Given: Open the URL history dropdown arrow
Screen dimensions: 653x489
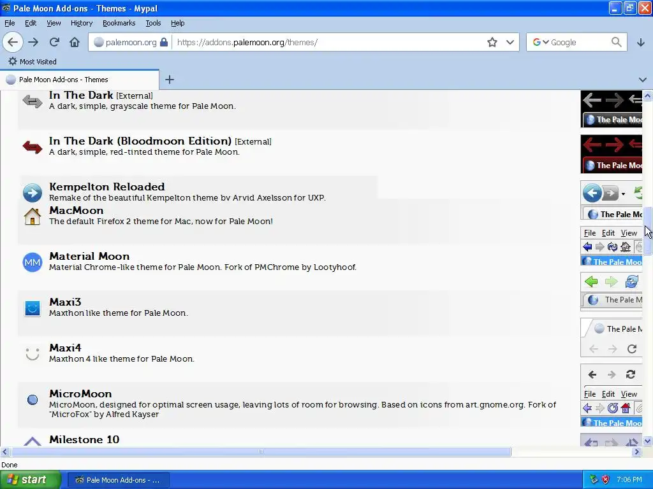Looking at the screenshot, I should pyautogui.click(x=510, y=42).
